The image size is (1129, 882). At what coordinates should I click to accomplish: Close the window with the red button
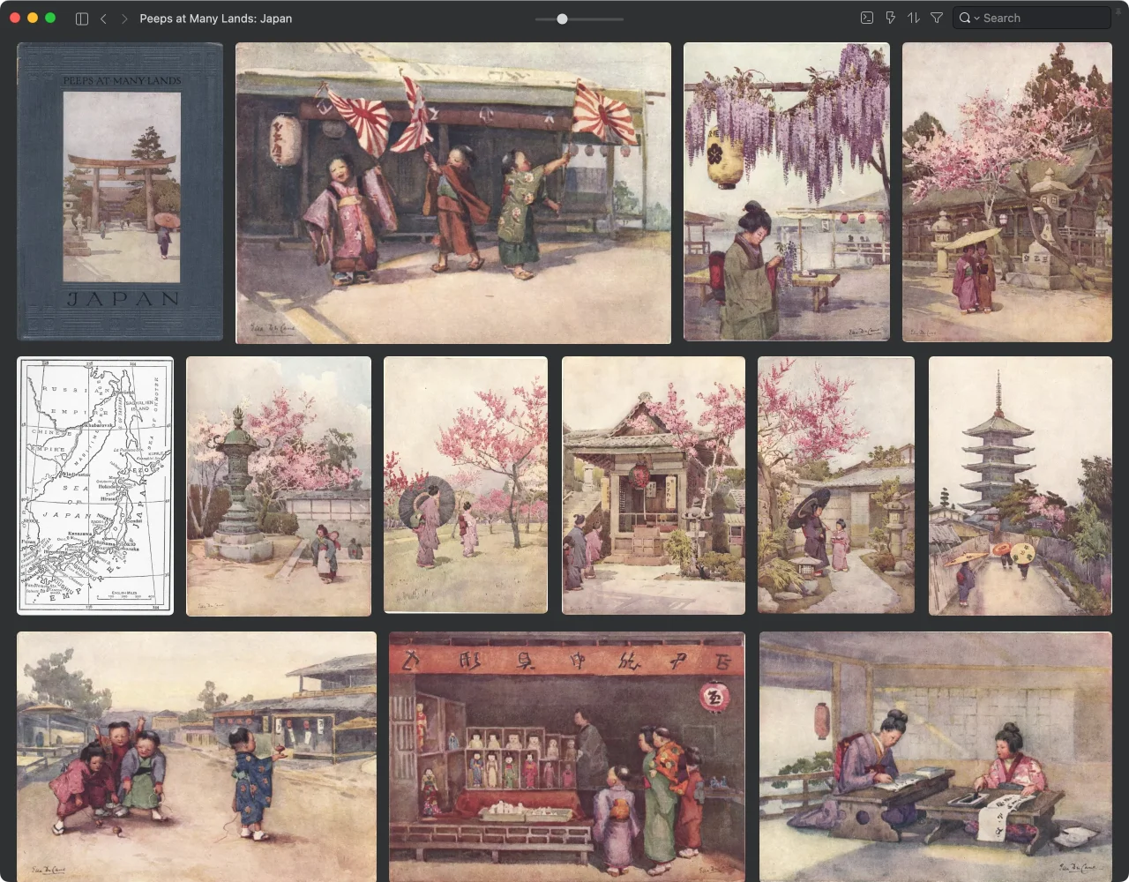[x=15, y=18]
